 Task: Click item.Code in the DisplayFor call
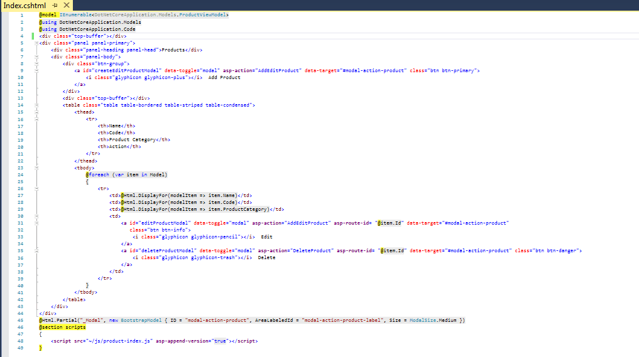[x=222, y=202]
